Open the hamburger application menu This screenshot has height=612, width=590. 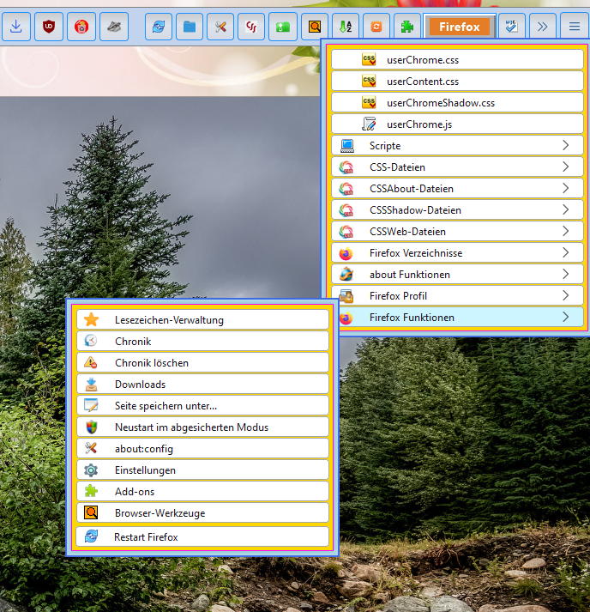[x=574, y=27]
